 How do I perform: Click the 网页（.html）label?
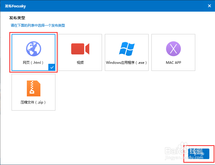pos(33,63)
